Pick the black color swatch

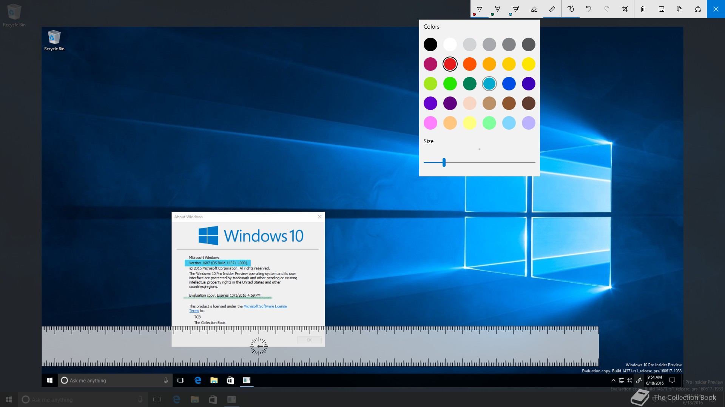coord(430,44)
